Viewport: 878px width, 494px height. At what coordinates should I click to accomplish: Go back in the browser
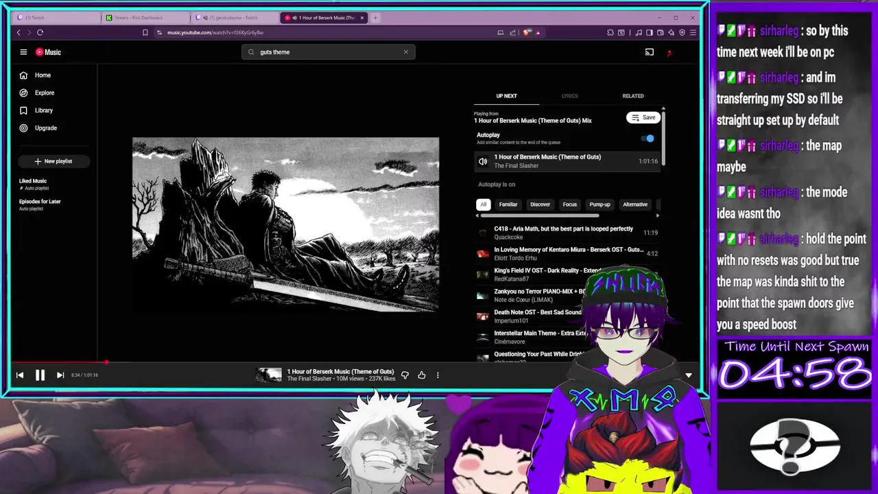point(19,32)
